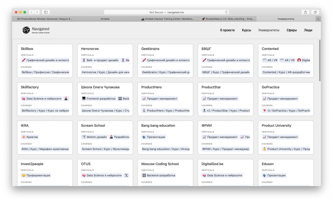Reload the page with refresh icon
This screenshot has height=202, width=333.
coord(226,12)
